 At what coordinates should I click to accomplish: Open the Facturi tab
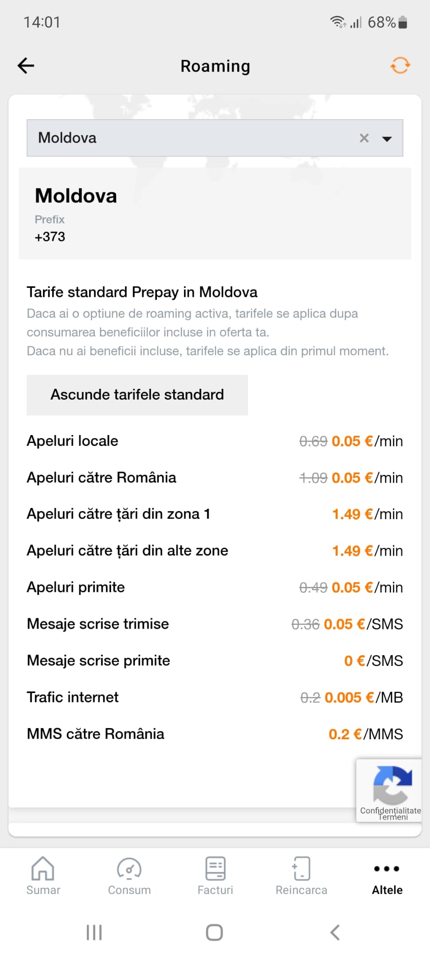pos(215,876)
